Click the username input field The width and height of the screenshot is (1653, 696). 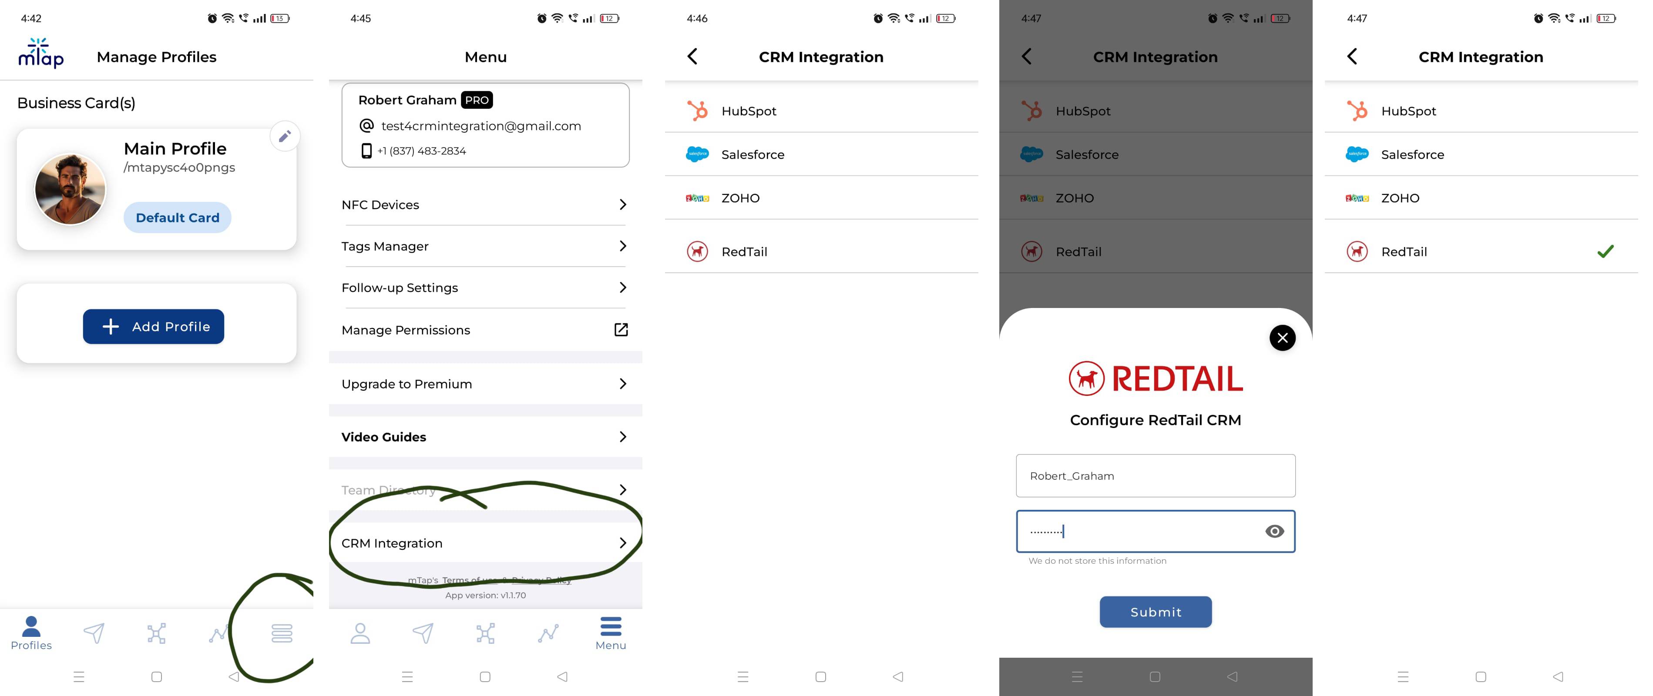click(1156, 476)
